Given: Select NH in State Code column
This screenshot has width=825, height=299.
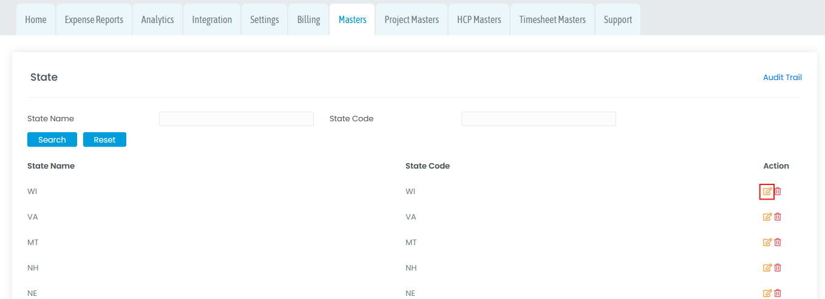Looking at the screenshot, I should pyautogui.click(x=411, y=268).
